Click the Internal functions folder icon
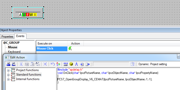Screen dimensions: 180x90 (13, 79)
